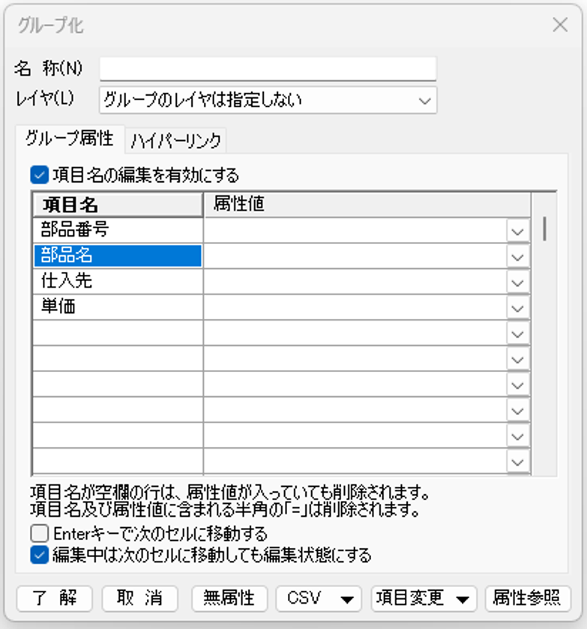Open attribute value dropdown for 仕入先
This screenshot has width=587, height=629.
point(517,282)
